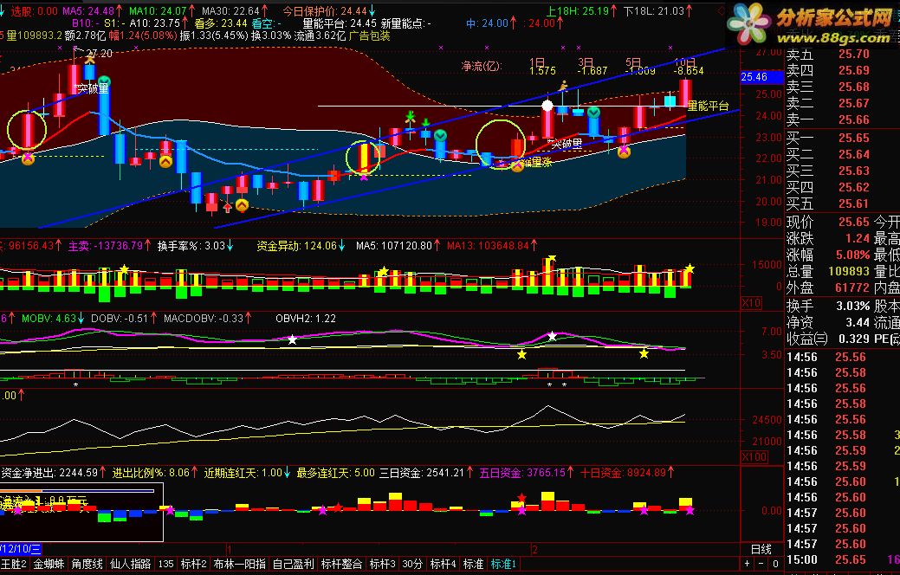
Task: Select the 仙人指路 tab
Action: (130, 564)
